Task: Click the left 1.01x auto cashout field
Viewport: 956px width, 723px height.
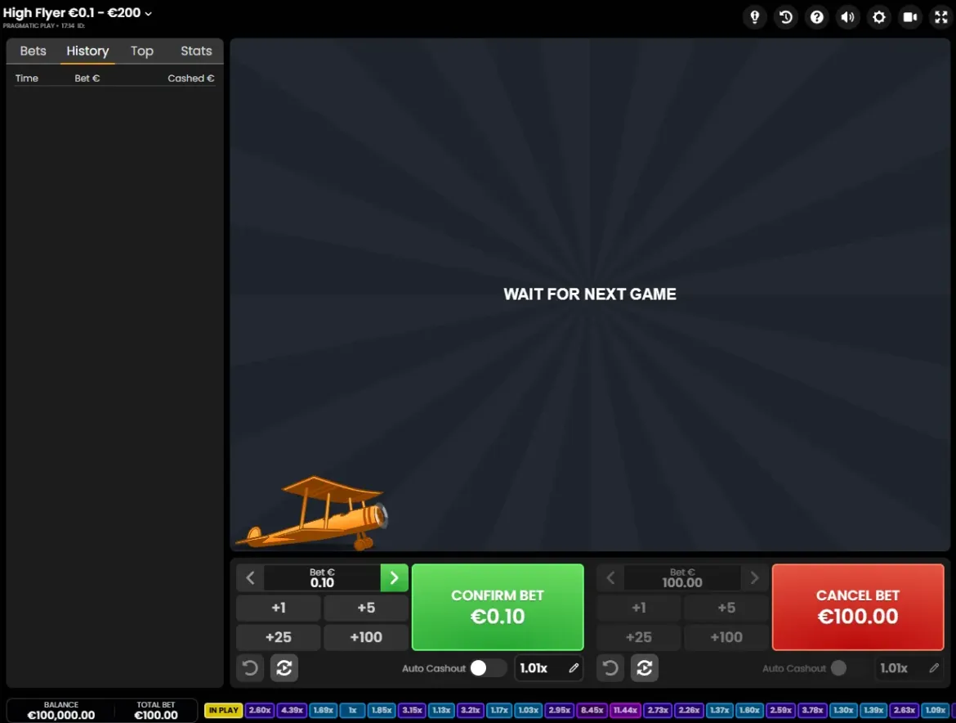Action: coord(549,668)
